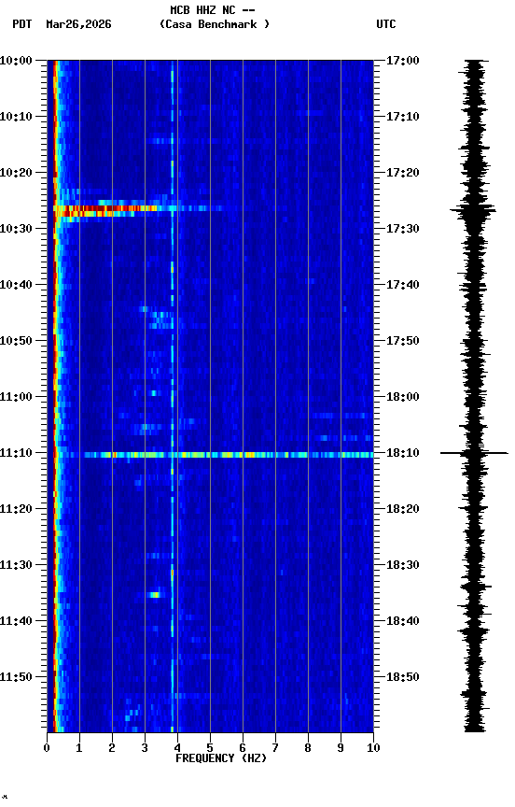
Task: Click the 18:10 UTC time label
Action: [x=403, y=453]
